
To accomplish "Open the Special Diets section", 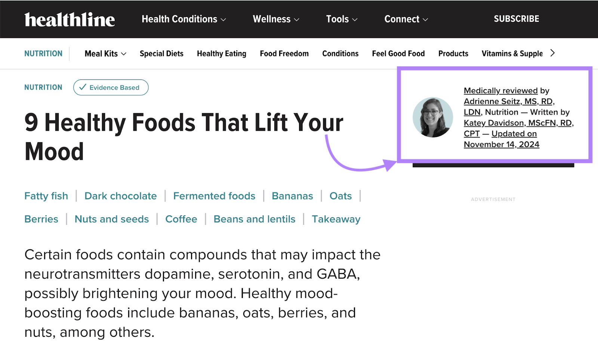I will tap(161, 53).
